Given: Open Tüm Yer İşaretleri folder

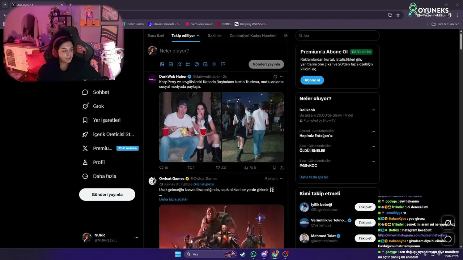Looking at the screenshot, I should [446, 24].
